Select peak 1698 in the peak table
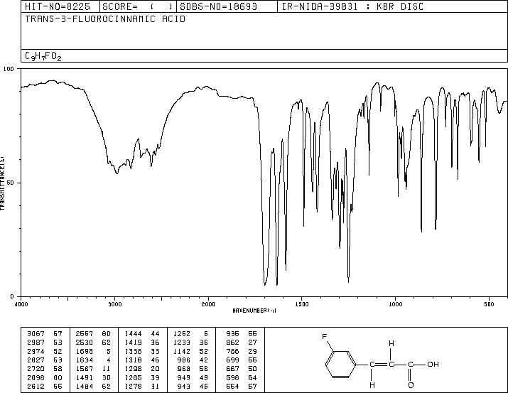Viewport: 508px width, 393px height. [85, 351]
